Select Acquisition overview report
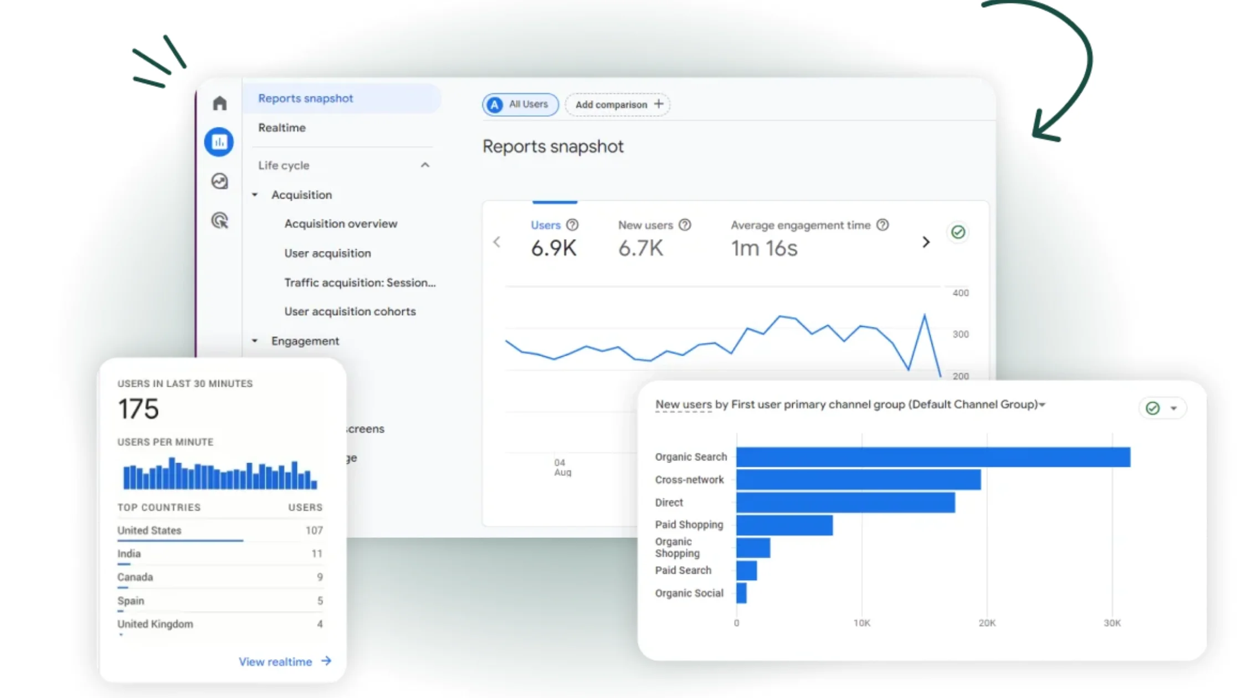 pyautogui.click(x=341, y=223)
